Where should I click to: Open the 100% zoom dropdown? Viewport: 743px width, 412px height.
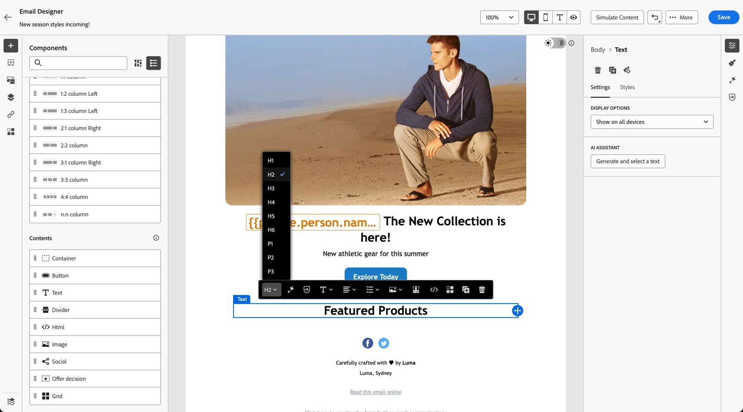tap(500, 17)
